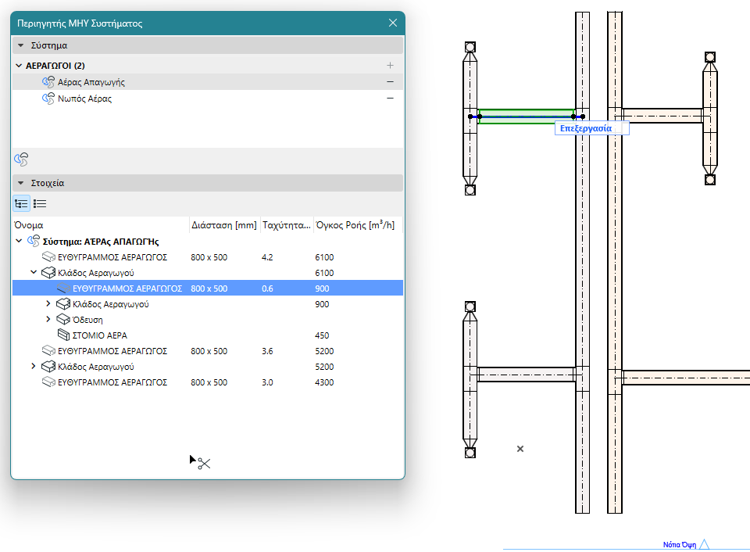Click the Διάσταση [mm] column header

[x=223, y=225]
